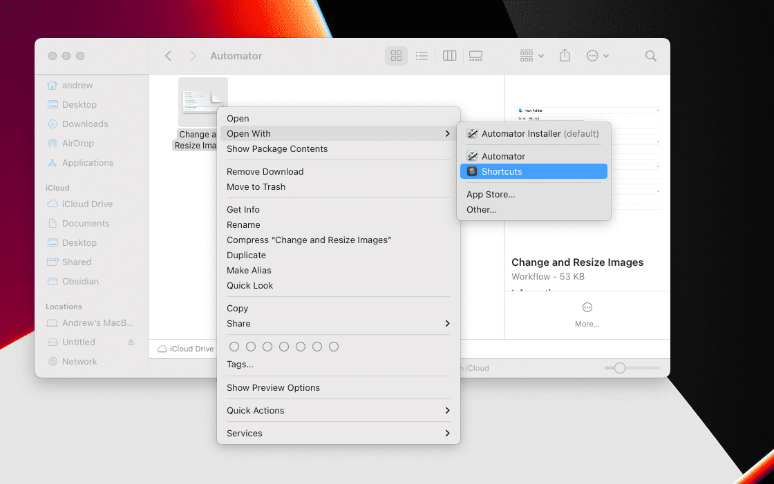Select Get Info from context menu

click(x=243, y=209)
